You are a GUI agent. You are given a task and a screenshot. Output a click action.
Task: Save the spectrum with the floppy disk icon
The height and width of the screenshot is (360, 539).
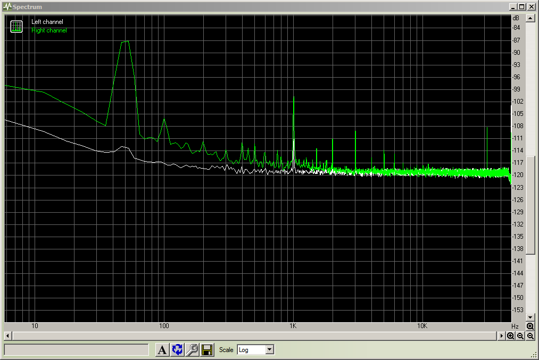tap(207, 350)
